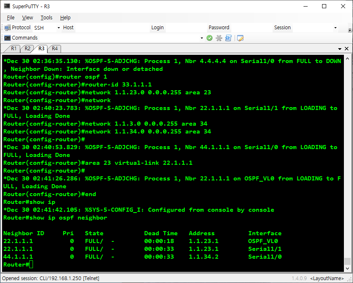This screenshot has width=353, height=283.
Task: Close the SuperPuTTY window
Action: (343, 6)
